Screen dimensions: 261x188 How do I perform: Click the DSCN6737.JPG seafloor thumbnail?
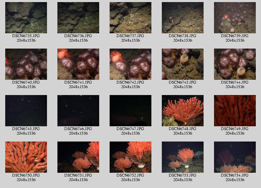point(130,18)
